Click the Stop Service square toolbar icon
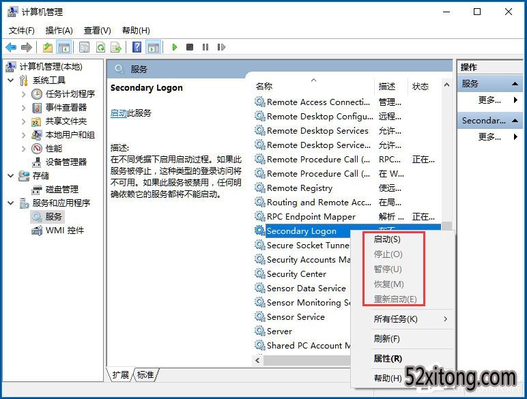This screenshot has height=399, width=527. point(190,47)
